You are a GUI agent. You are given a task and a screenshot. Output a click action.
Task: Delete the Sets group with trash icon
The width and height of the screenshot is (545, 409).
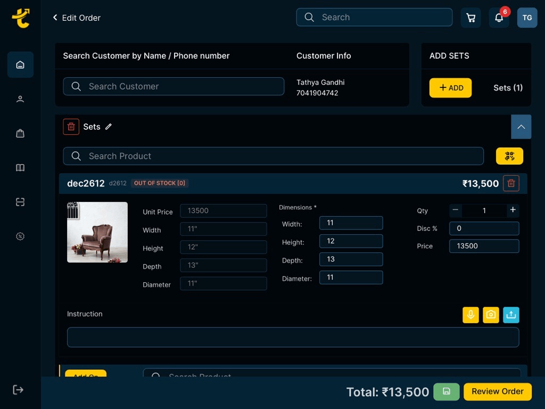coord(71,127)
